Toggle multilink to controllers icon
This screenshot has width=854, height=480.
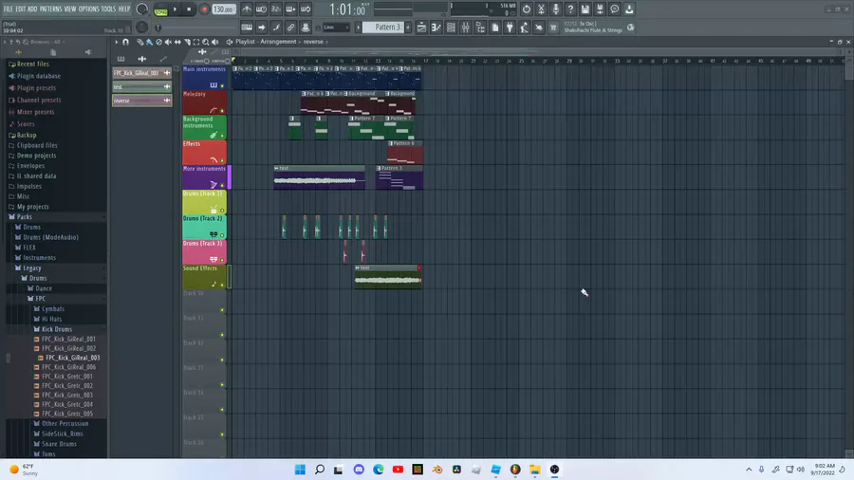[291, 28]
